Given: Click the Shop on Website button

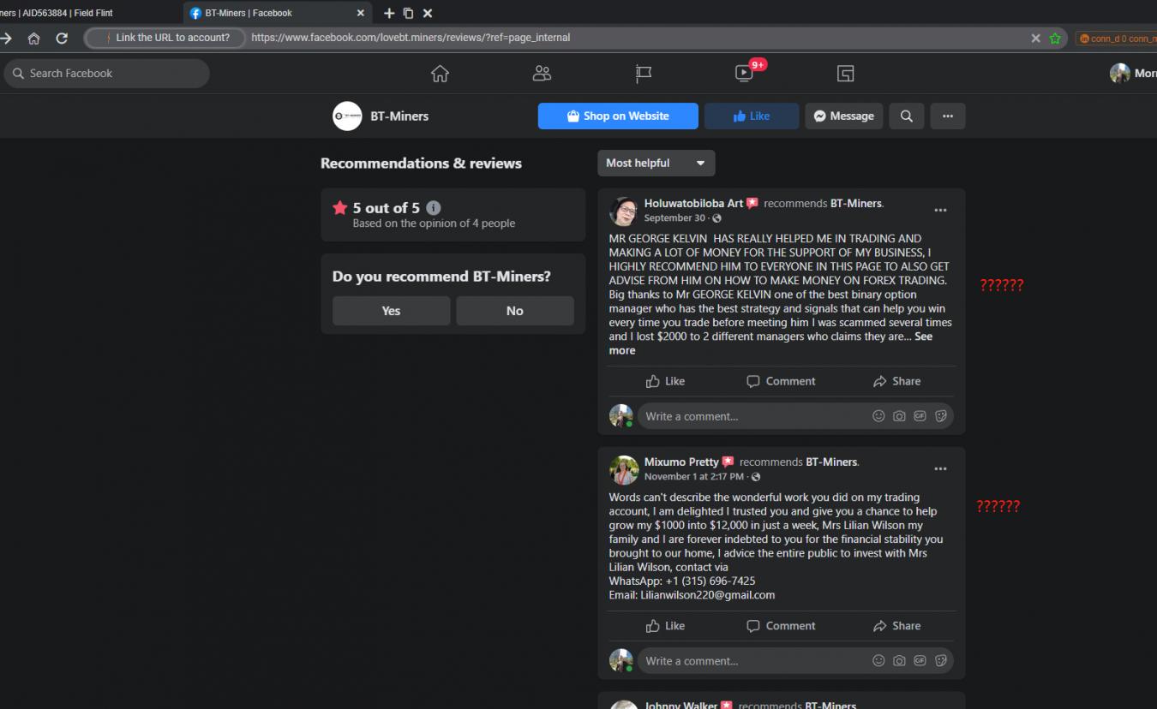Looking at the screenshot, I should (618, 116).
